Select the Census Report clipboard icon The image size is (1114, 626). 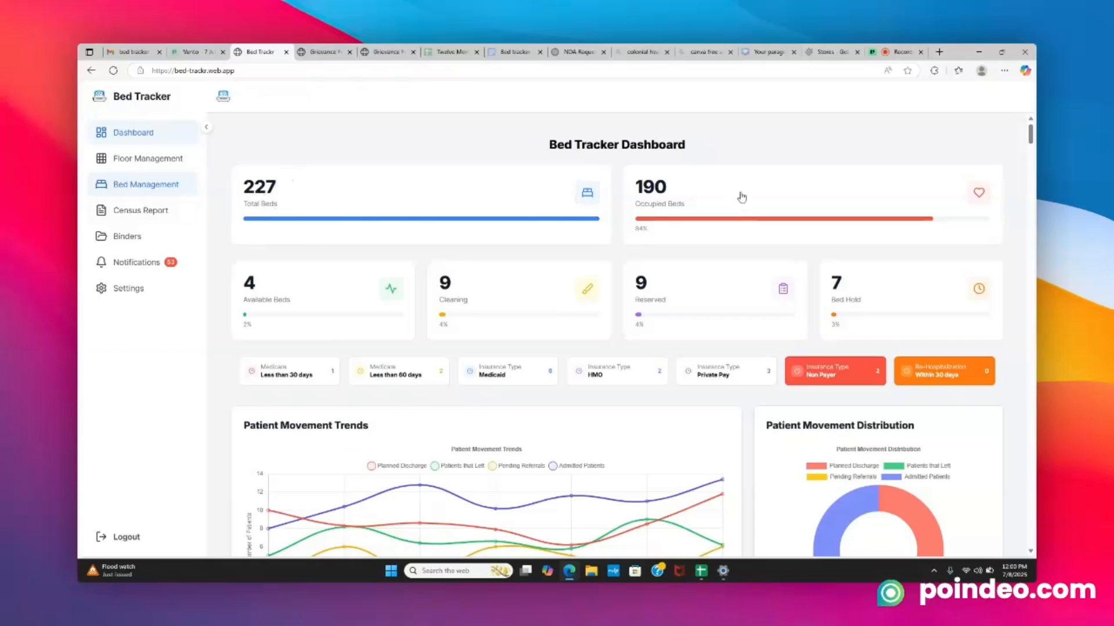[x=102, y=210]
